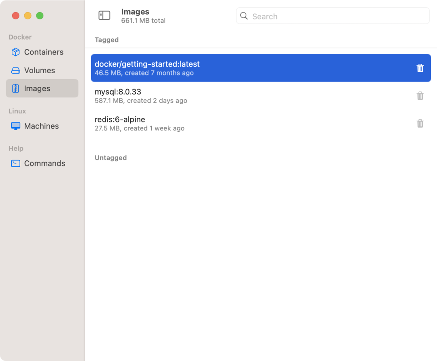Click the Help sidebar heading
437x361 pixels.
click(x=16, y=148)
